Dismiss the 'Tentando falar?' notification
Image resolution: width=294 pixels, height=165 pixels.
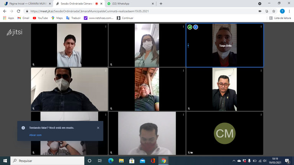[x=98, y=128]
